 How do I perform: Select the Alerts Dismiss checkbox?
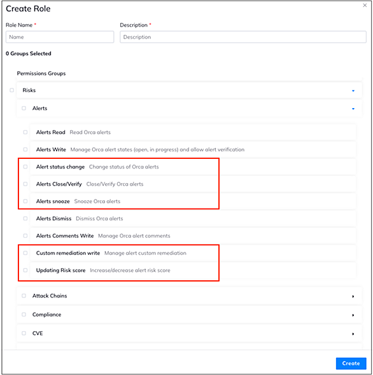[x=25, y=218]
